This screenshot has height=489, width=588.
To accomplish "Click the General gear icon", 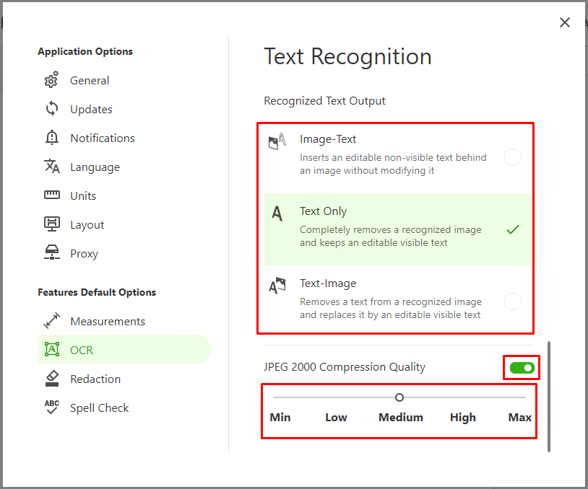I will [51, 81].
